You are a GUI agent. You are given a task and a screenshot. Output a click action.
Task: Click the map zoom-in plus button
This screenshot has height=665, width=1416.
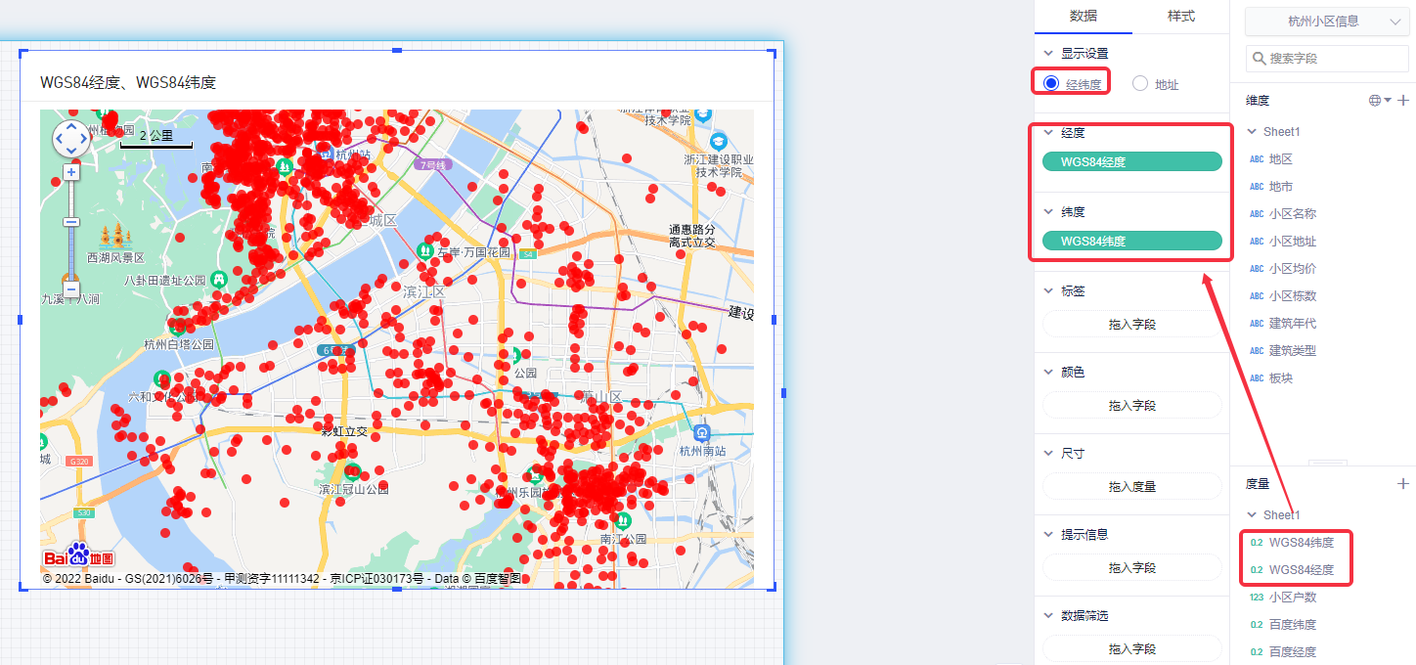(x=71, y=172)
